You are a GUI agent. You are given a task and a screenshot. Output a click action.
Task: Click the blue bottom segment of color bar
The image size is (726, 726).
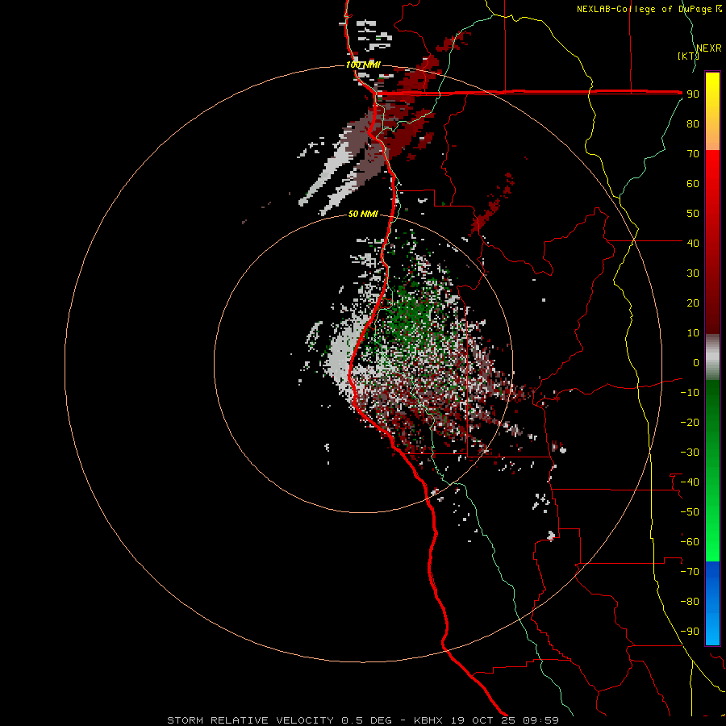[x=712, y=603]
